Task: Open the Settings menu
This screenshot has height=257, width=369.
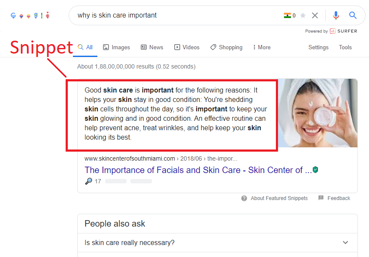Action: click(x=318, y=47)
